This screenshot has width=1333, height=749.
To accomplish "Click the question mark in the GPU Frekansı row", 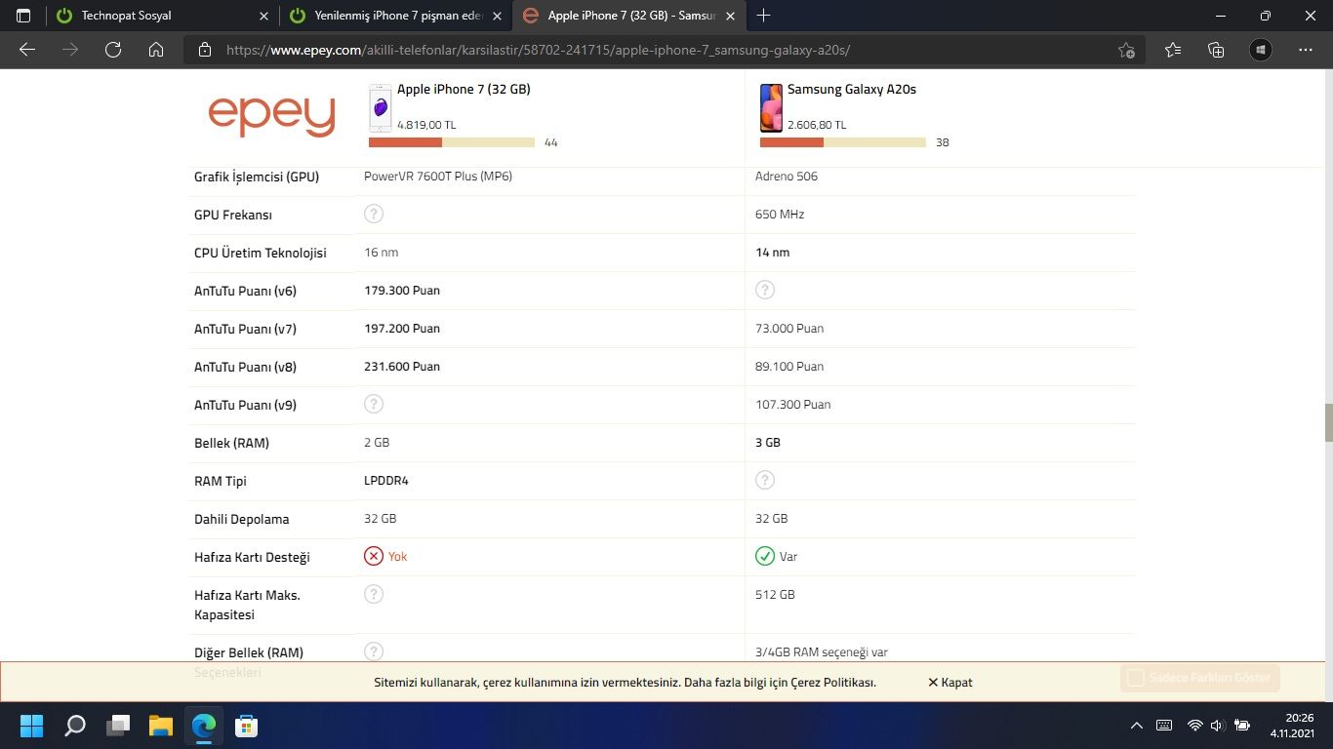I will (374, 214).
